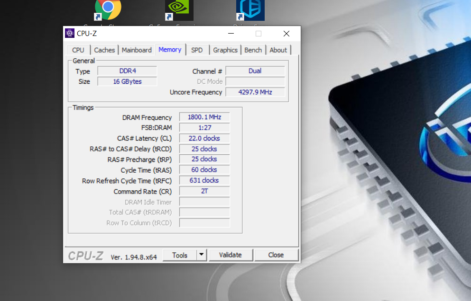Viewport: 471px width, 301px height.
Task: Switch to the CPU tab
Action: [78, 50]
